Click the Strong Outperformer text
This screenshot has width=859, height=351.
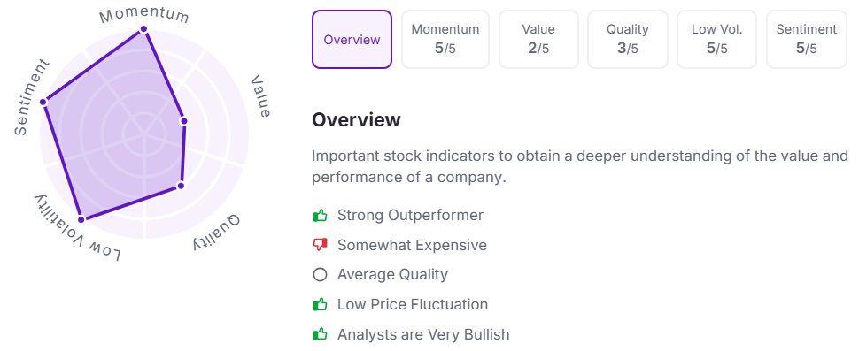[410, 216]
